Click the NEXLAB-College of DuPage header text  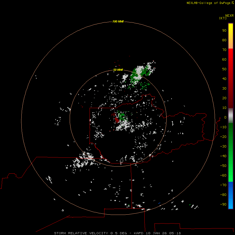tap(208, 3)
